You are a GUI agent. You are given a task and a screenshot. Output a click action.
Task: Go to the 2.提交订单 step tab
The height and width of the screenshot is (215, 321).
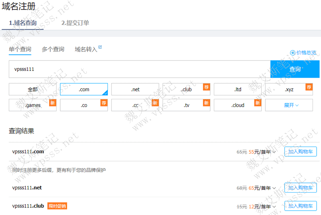coord(75,23)
